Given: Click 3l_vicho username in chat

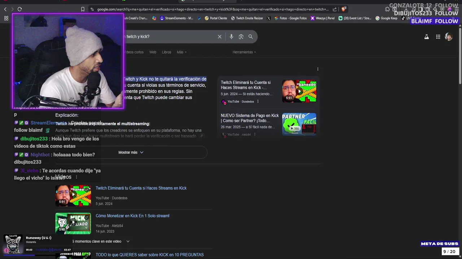Looking at the screenshot, I should (x=29, y=171).
